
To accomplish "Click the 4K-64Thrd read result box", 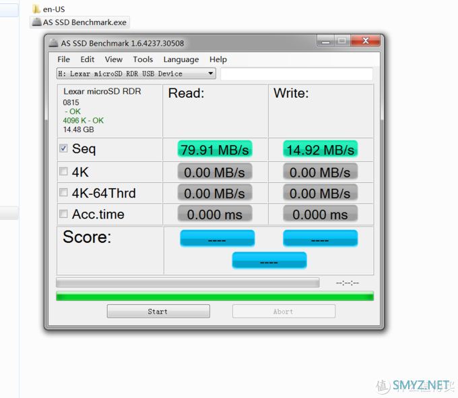I will click(215, 193).
